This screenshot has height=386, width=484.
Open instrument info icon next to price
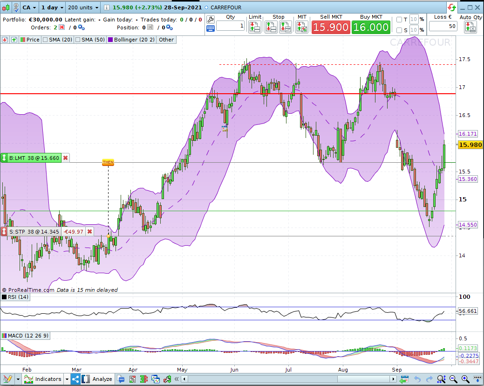point(106,7)
